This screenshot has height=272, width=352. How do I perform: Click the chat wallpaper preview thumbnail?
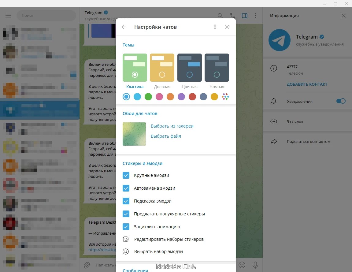pyautogui.click(x=134, y=134)
